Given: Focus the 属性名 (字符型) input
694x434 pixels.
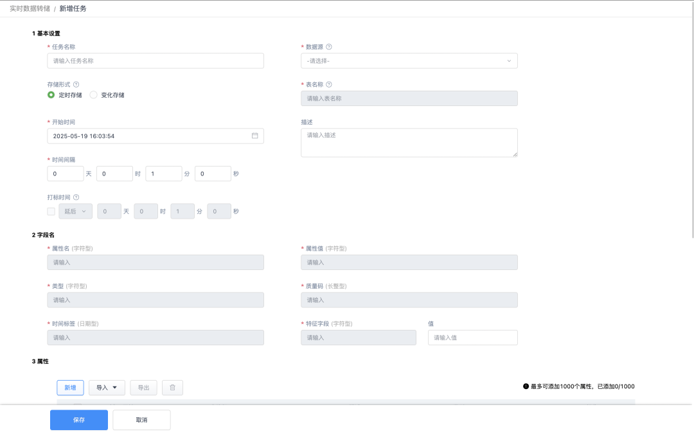Looking at the screenshot, I should pyautogui.click(x=156, y=262).
